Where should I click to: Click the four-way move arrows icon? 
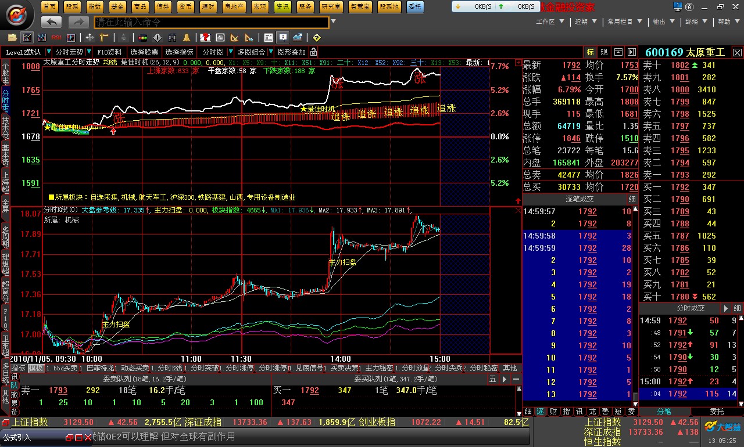(90, 38)
